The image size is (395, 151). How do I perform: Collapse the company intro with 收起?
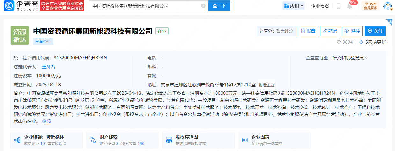[x=46, y=121]
